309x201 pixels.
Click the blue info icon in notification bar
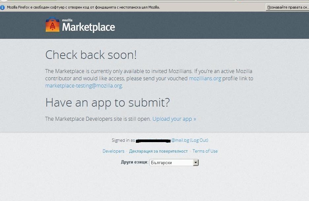coord(2,8)
